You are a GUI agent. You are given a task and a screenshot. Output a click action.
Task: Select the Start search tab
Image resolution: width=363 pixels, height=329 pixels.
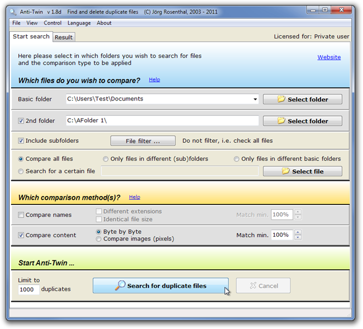click(x=31, y=37)
